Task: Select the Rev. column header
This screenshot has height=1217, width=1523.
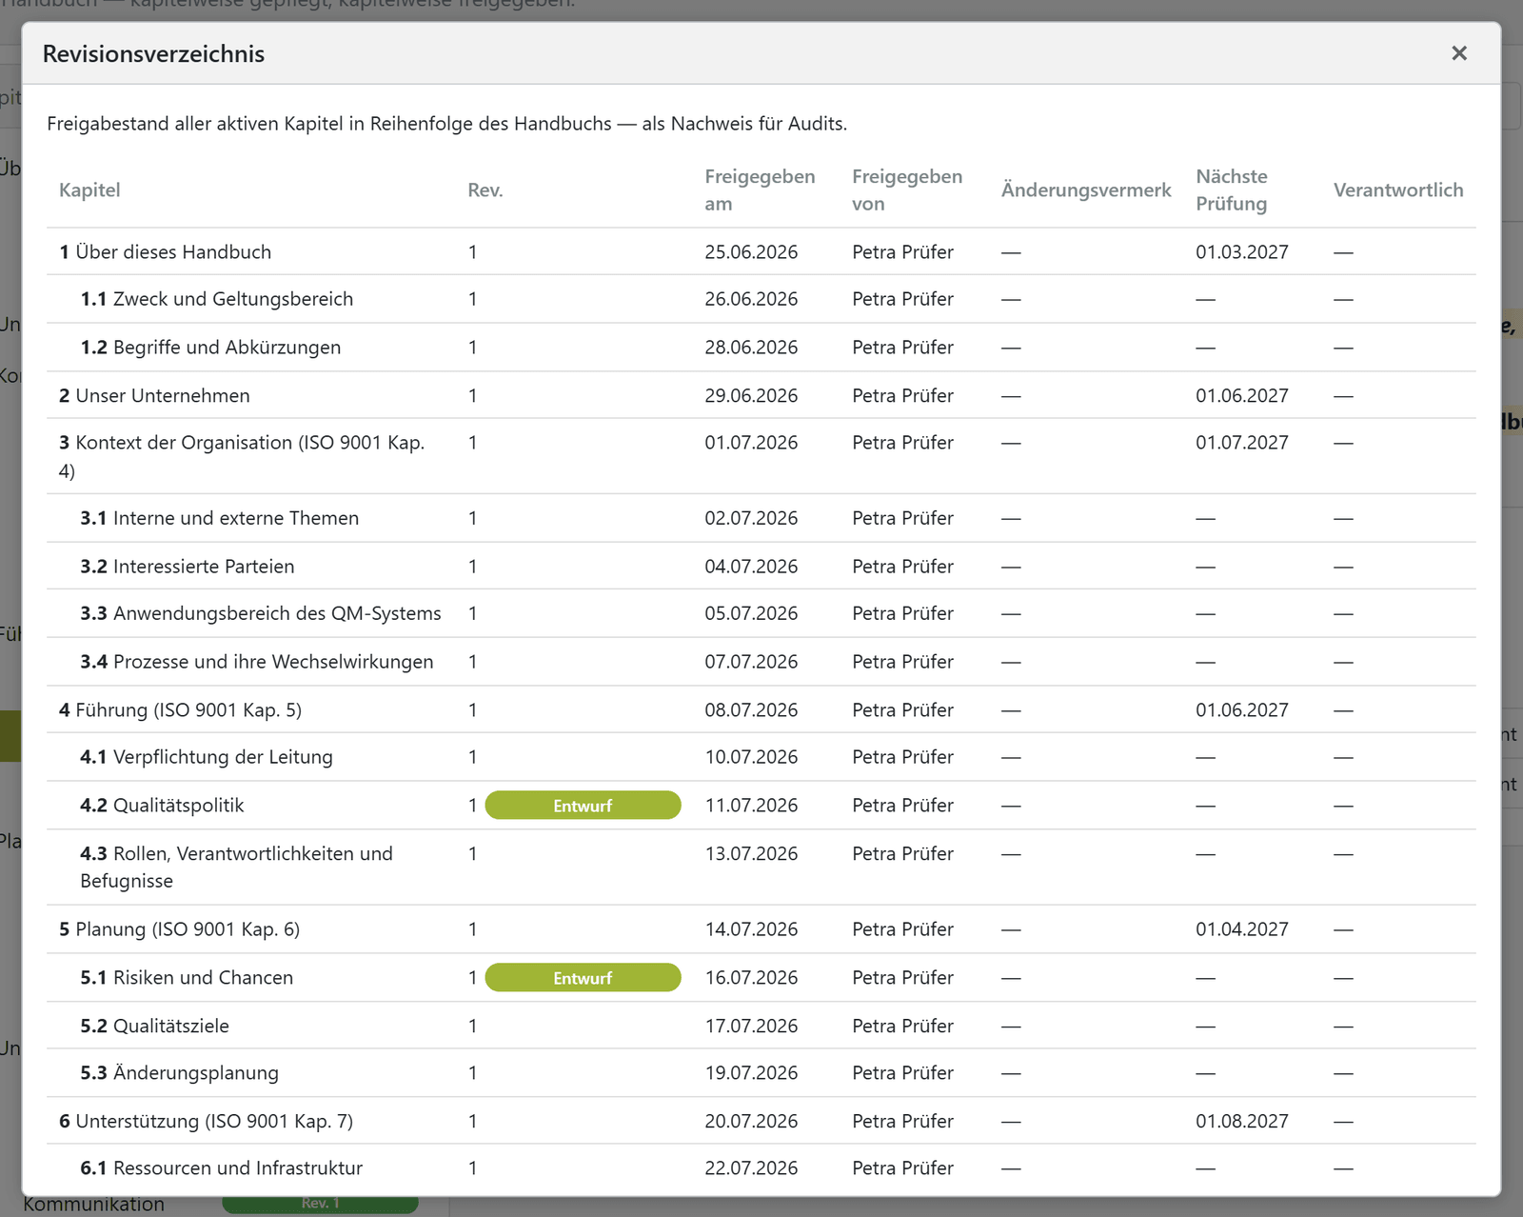Action: [485, 190]
